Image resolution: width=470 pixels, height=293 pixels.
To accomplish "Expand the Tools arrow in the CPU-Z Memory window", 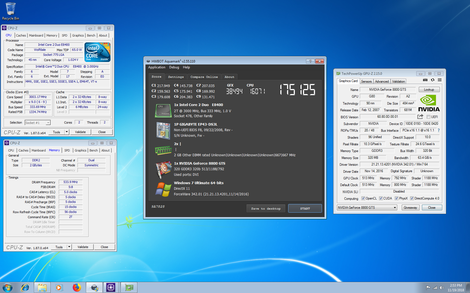I will click(69, 247).
